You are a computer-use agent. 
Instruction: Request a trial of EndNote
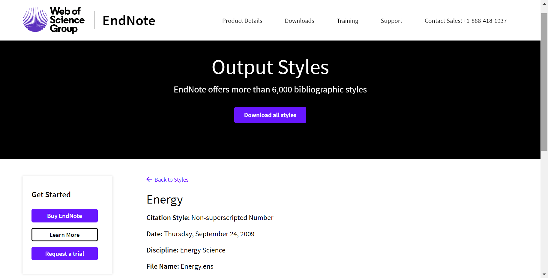[x=64, y=253]
